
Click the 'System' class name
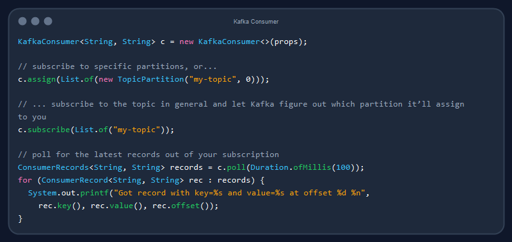[x=42, y=193]
